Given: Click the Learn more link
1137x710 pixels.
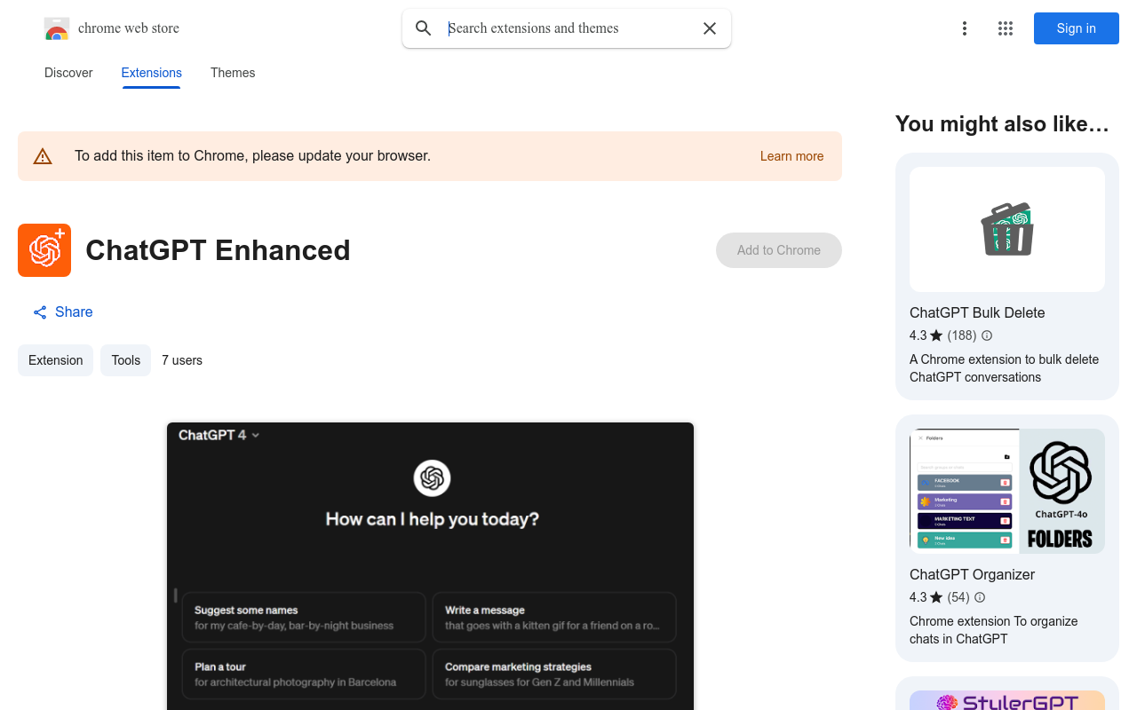Looking at the screenshot, I should [791, 156].
